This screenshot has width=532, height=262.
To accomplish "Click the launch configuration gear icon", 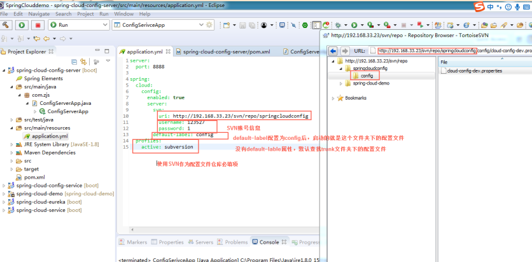I will coord(209,25).
